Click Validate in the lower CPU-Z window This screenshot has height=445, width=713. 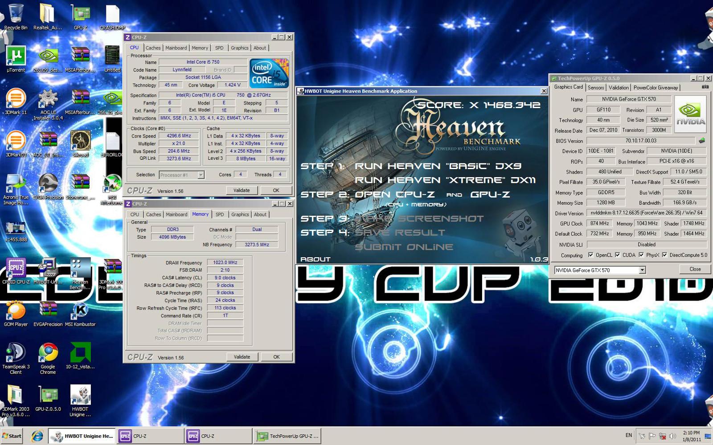coord(242,357)
